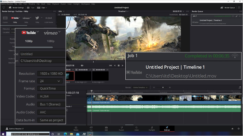This screenshot has width=243, height=136.
Task: Open the Render range Entire Timeline dropdown
Action: click(x=140, y=87)
